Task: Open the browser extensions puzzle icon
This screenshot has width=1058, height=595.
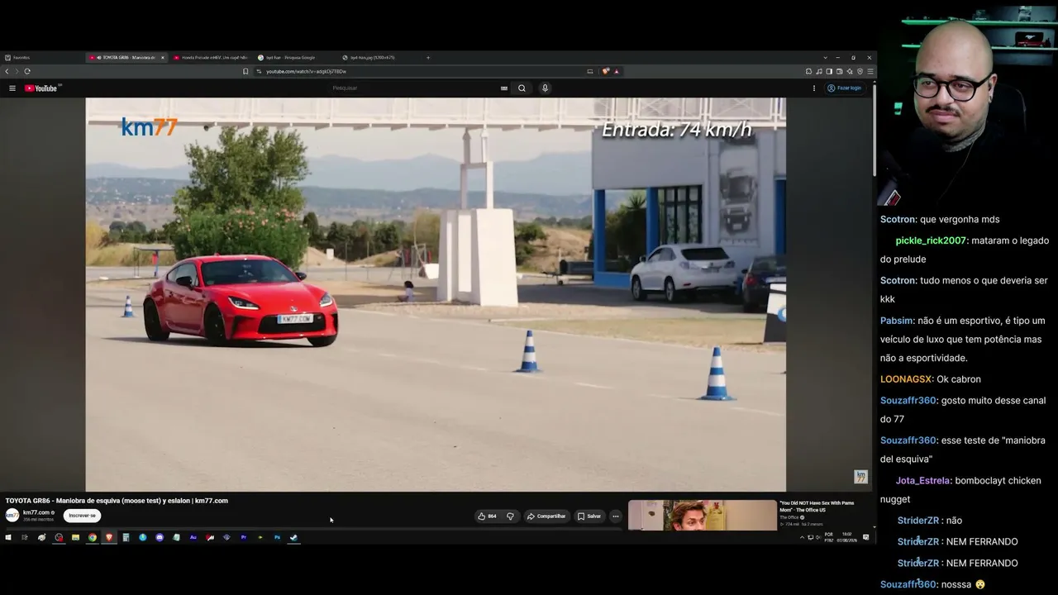Action: tap(808, 71)
